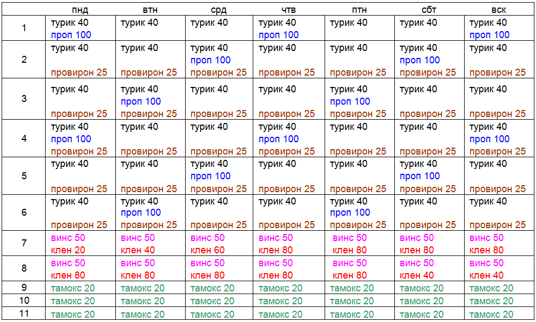Click the вск column header
Viewport: 536px width, 322px height.
click(x=499, y=10)
